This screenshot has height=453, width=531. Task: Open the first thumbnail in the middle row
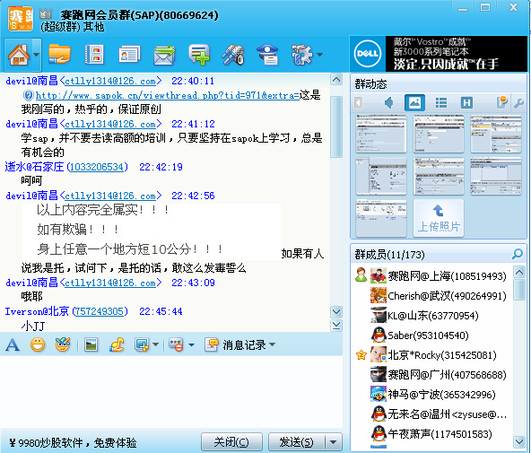pyautogui.click(x=381, y=176)
